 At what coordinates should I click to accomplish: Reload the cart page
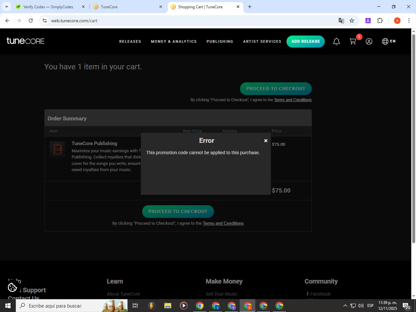pyautogui.click(x=31, y=21)
